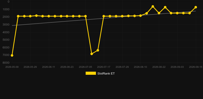Viewport: 203px width, 99px height.
Task: Click the 2026-08-22 date axis label
Action: 159,67
